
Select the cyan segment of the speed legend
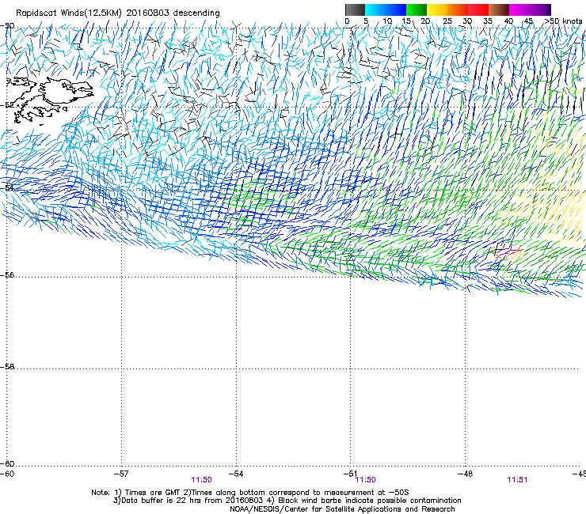[x=375, y=9]
